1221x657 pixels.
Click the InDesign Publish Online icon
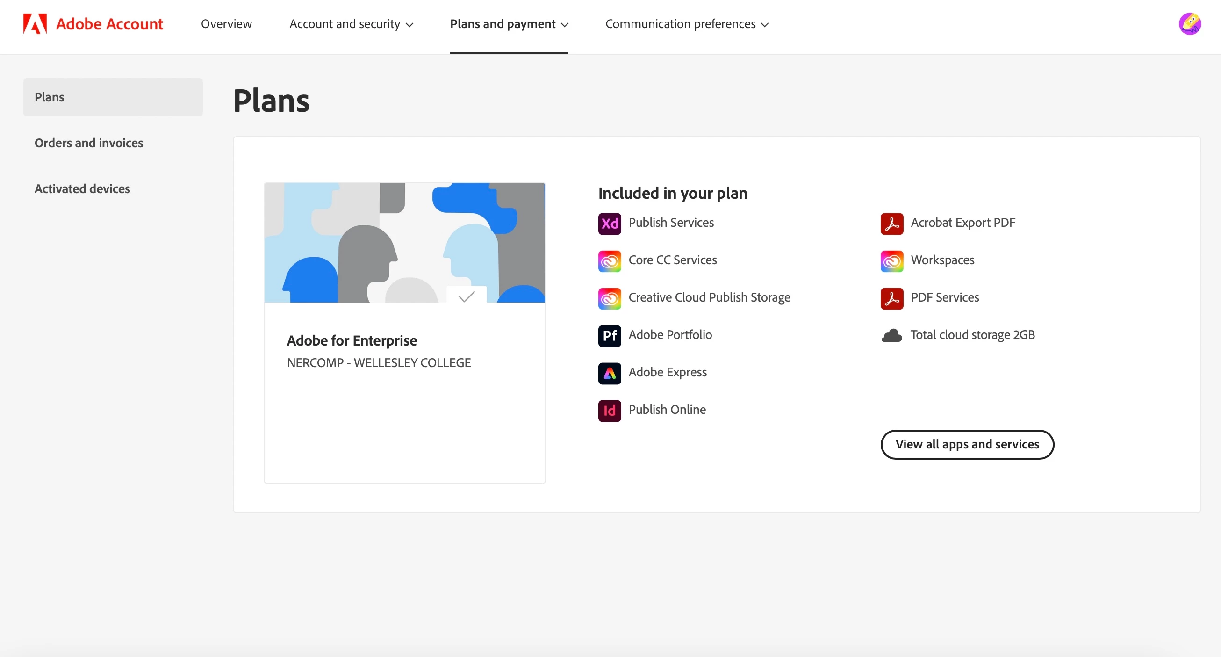point(609,410)
